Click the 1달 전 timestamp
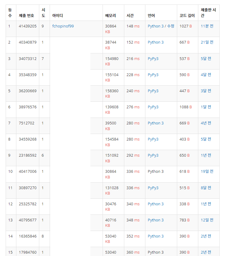231x256 pixels. click(x=206, y=107)
